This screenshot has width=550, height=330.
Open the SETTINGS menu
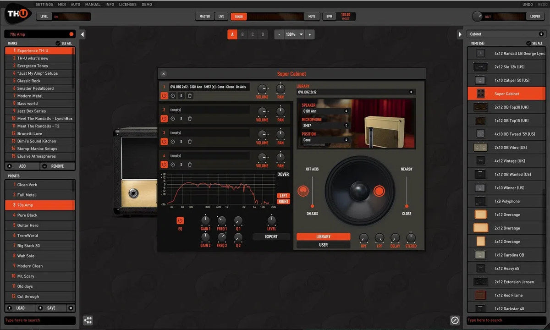tap(44, 4)
